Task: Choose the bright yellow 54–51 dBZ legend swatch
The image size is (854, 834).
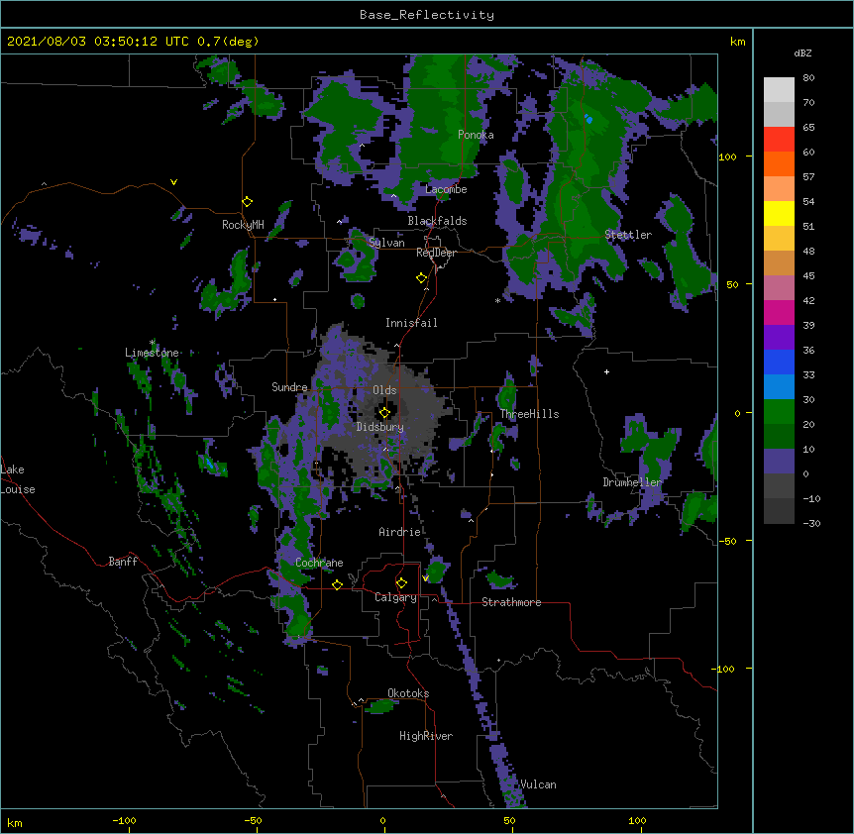Action: tap(779, 213)
